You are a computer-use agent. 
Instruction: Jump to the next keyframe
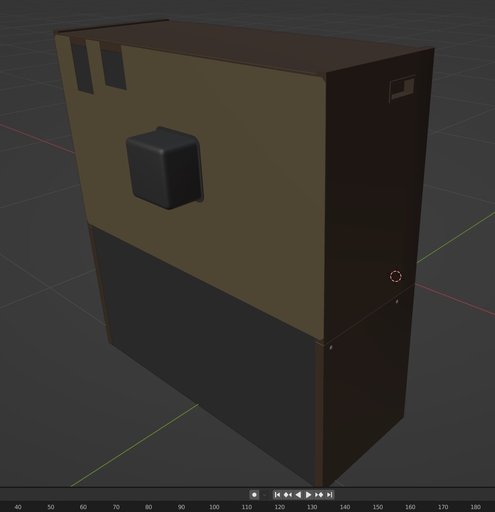coord(319,494)
